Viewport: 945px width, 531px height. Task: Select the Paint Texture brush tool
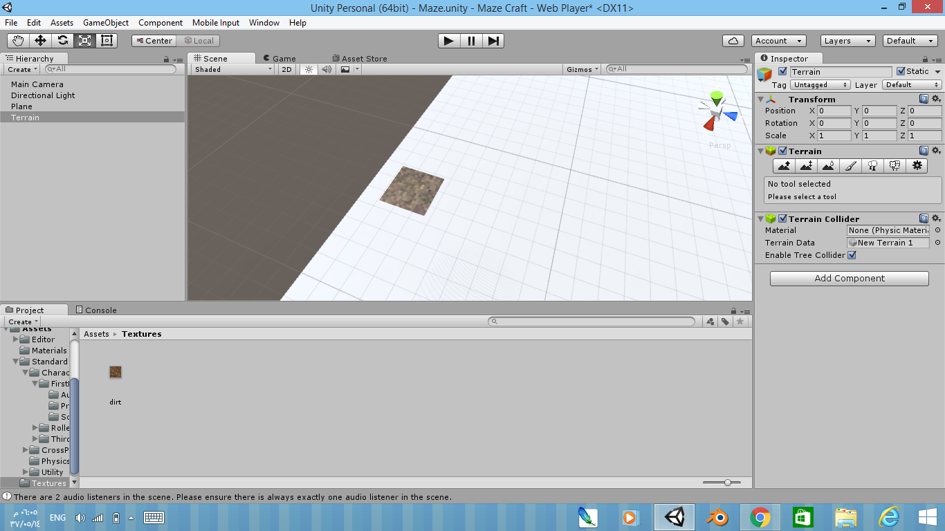[850, 165]
